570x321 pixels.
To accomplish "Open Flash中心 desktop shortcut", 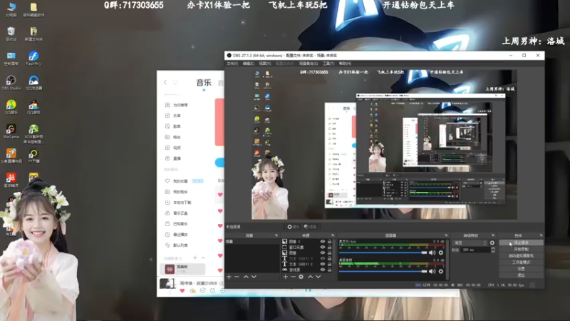I will click(33, 58).
